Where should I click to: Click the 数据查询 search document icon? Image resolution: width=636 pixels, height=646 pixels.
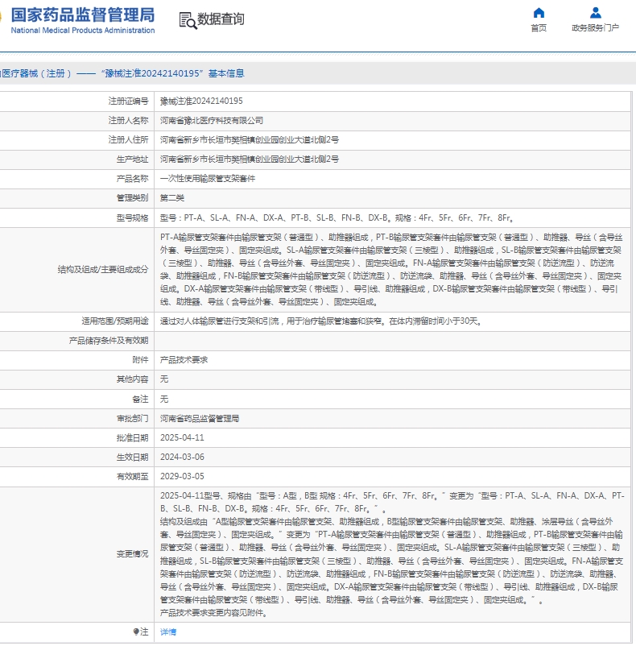click(x=188, y=21)
